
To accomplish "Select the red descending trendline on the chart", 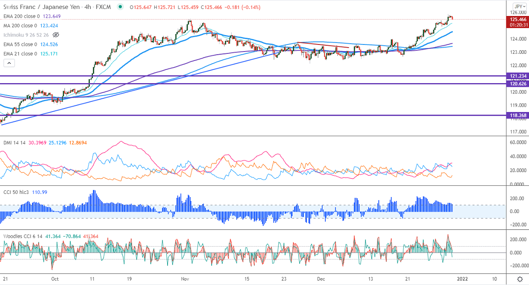I will click(x=323, y=45).
